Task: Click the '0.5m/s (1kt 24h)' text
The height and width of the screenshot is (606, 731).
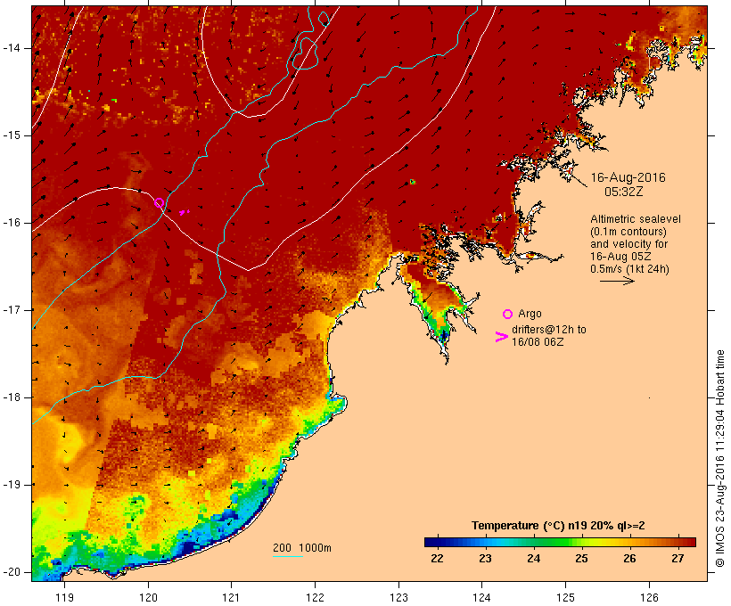Action: (x=629, y=269)
